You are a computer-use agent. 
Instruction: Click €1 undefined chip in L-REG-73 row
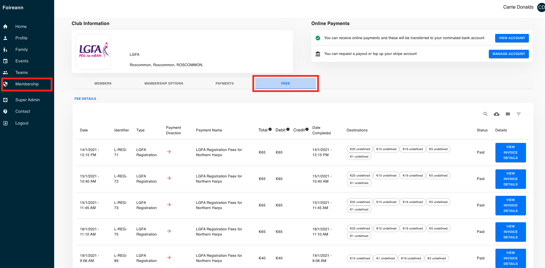tap(359, 209)
